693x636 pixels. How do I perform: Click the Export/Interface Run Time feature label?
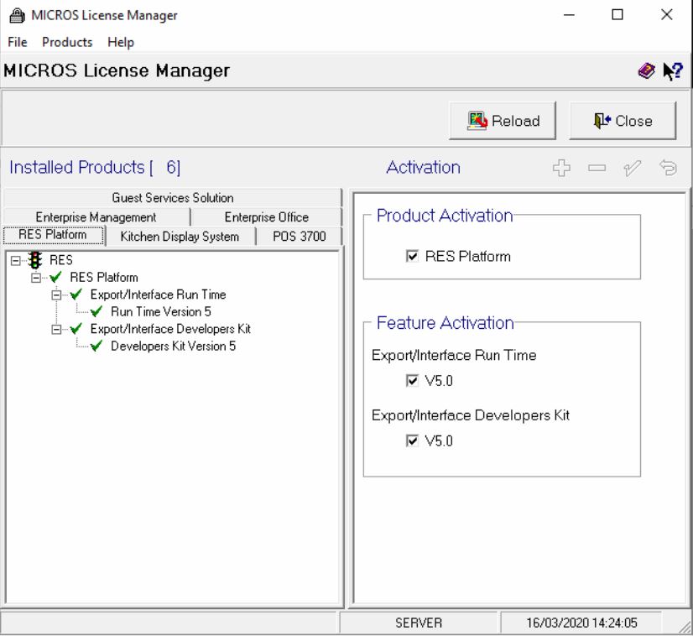tap(454, 356)
